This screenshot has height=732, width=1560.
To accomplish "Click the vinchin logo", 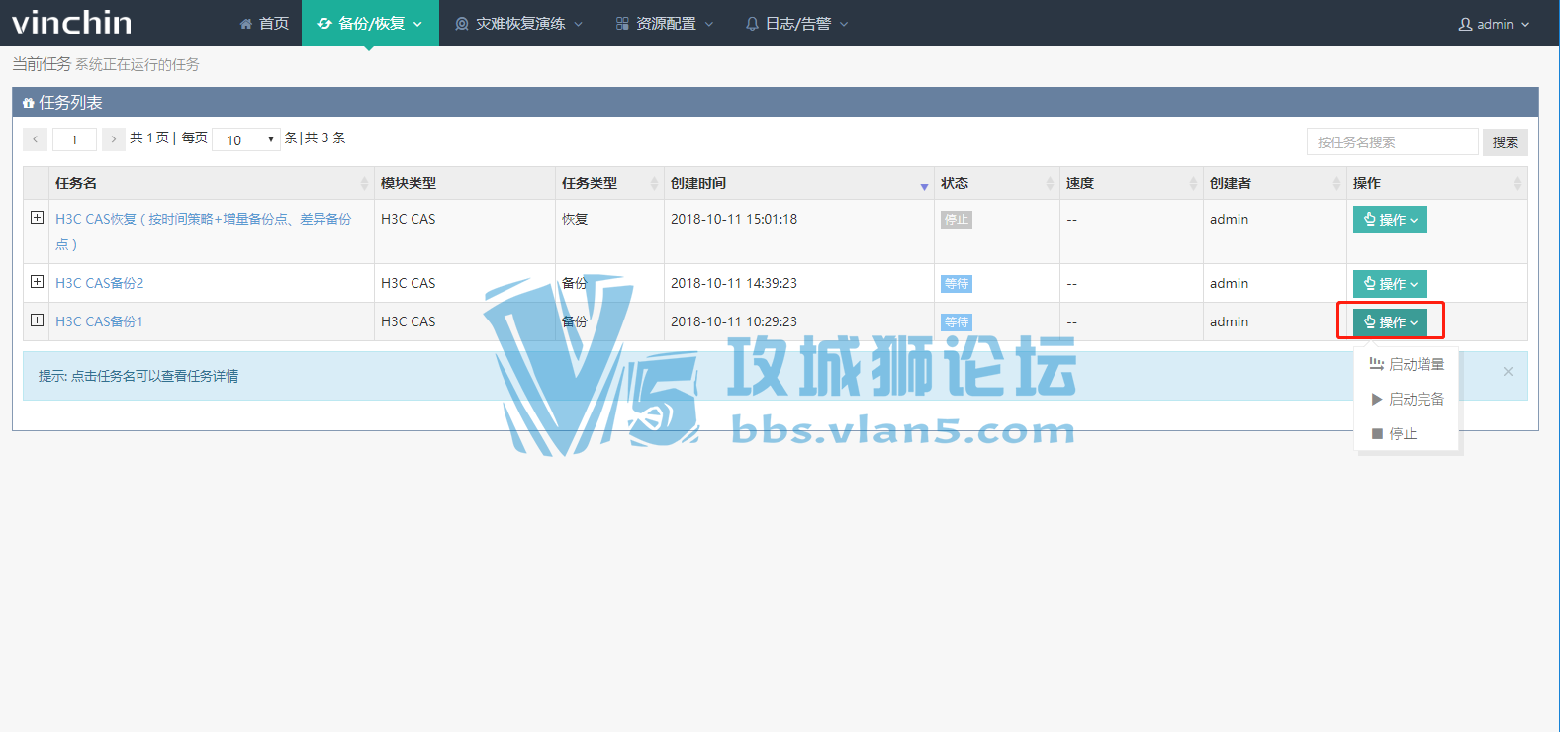I will pyautogui.click(x=72, y=22).
